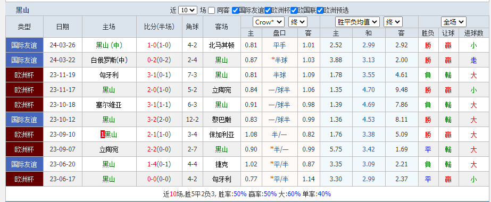Open the 全场 dropdown
491x202 pixels.
click(453, 22)
